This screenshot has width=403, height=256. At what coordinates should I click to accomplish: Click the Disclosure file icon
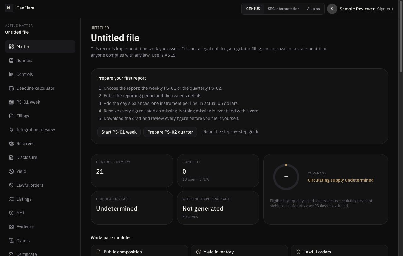tap(11, 157)
